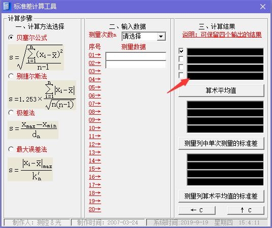
Task: Click the 制作时间 status bar entry
Action: point(108,222)
